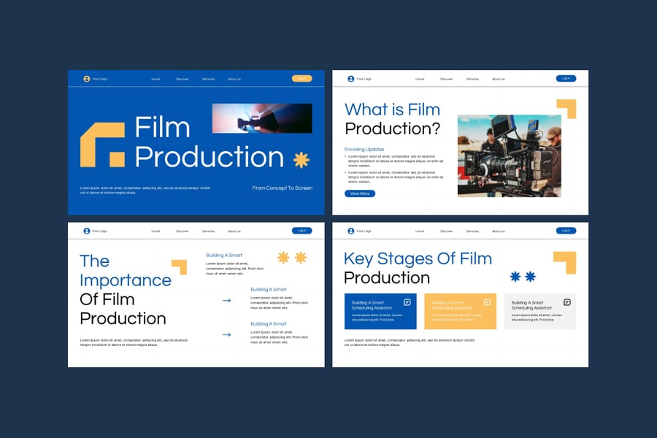Open Services in the Key Stages slide's nav
This screenshot has height=438, width=657.
(x=472, y=231)
